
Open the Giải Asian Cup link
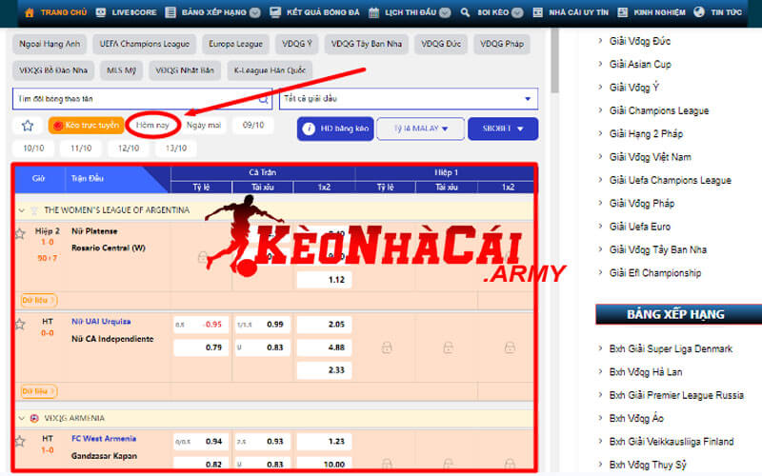[640, 65]
